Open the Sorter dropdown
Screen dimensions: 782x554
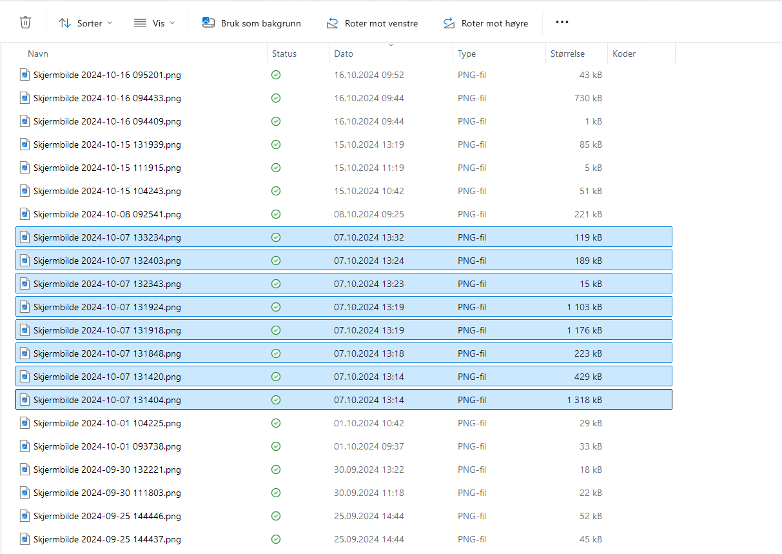tap(85, 23)
